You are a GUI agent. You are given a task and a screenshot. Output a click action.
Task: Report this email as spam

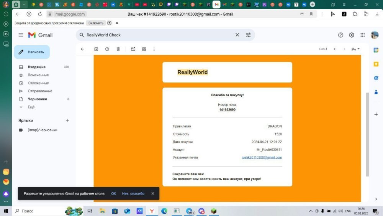point(107,49)
